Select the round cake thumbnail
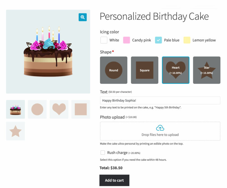 pos(37,109)
